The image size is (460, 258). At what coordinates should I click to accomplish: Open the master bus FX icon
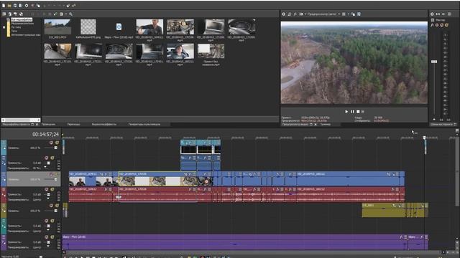coord(433,25)
